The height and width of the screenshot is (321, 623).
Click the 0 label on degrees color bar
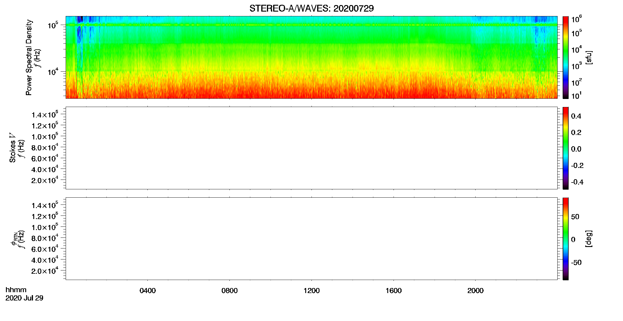click(573, 240)
